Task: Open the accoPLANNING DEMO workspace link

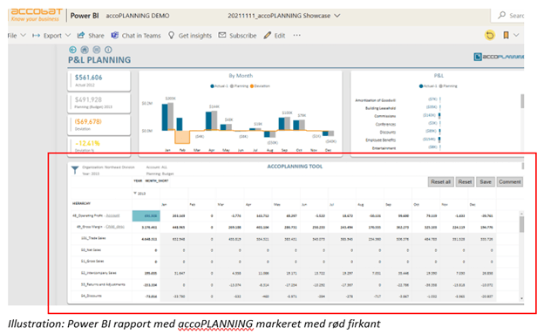Action: click(x=138, y=16)
